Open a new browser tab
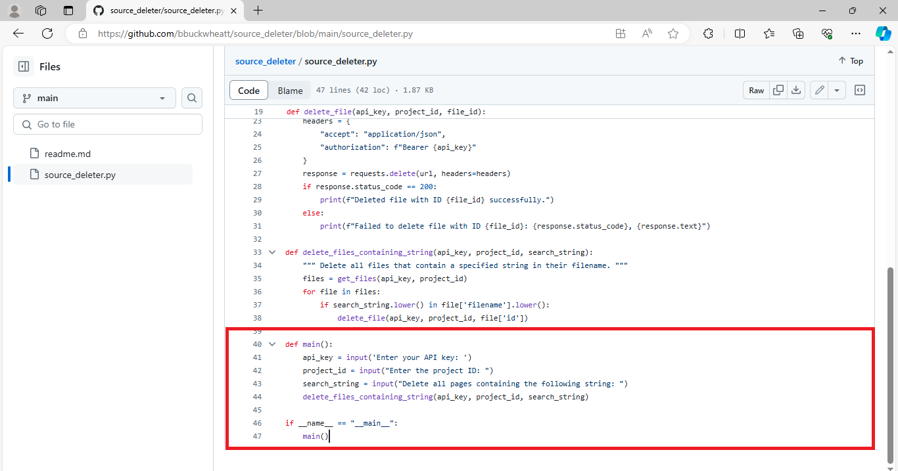The height and width of the screenshot is (471, 898). (x=258, y=11)
